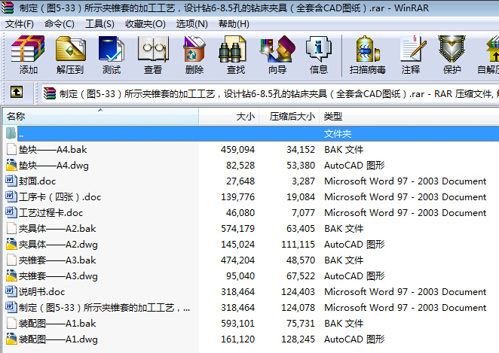Viewport: 499px width, 353px height.
Task: Click the 夹具体——A2.dwg AutoCAD icon
Action: 11,244
